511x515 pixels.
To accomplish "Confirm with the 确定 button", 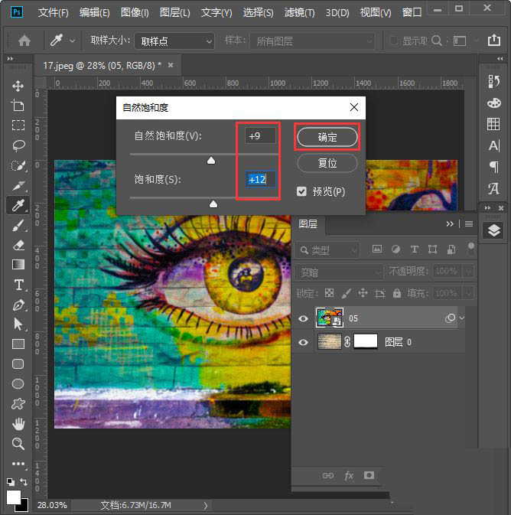I will point(327,137).
